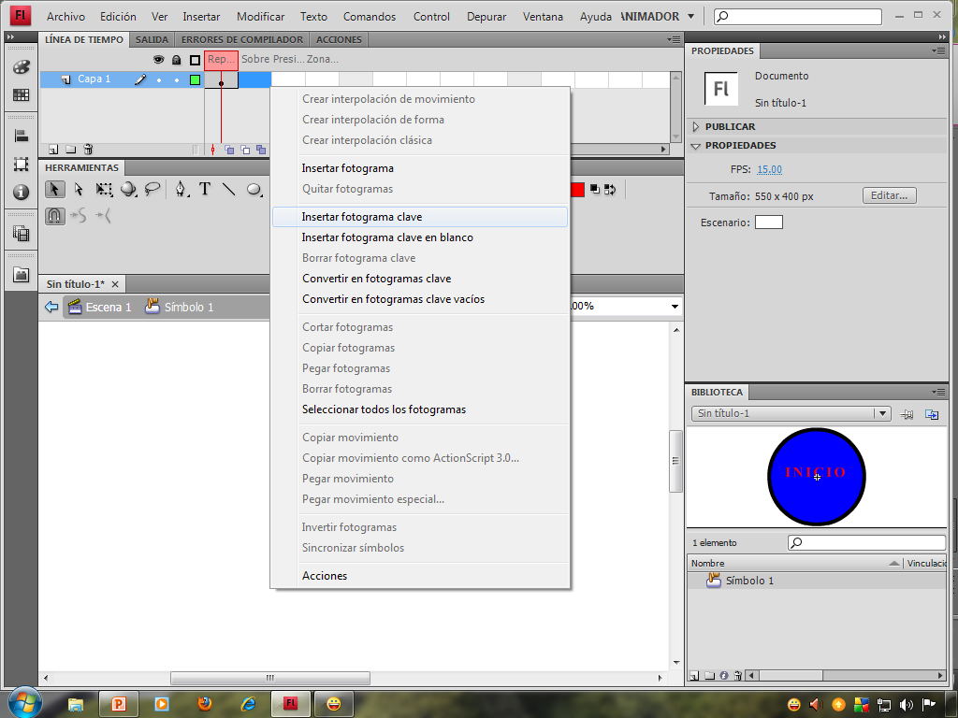Choose Insertar fotograma clave en blanco
Screen dimensions: 958x718
387,237
